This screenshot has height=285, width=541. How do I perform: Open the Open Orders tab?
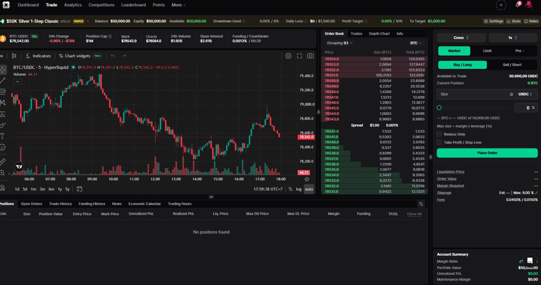[32, 204]
